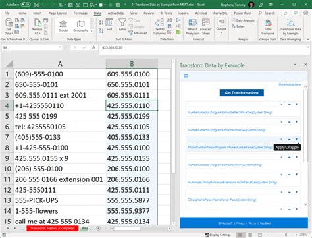Image resolution: width=312 pixels, height=238 pixels.
Task: Click the Solver option
Action: point(238,26)
